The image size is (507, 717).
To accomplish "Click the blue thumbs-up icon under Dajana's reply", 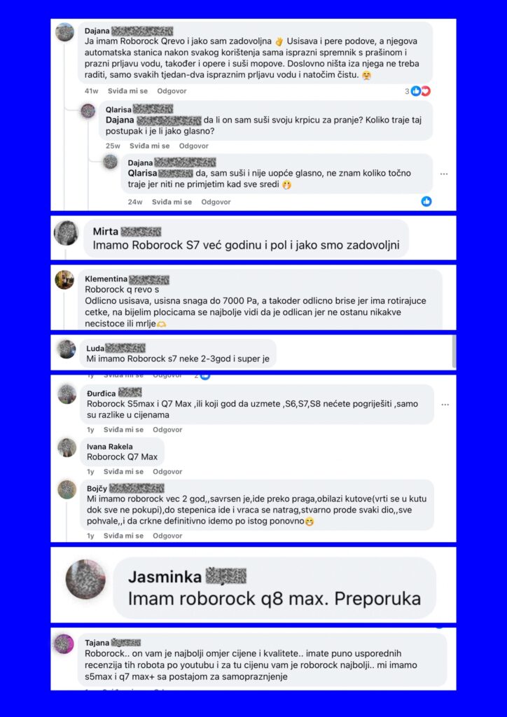I will tap(426, 201).
